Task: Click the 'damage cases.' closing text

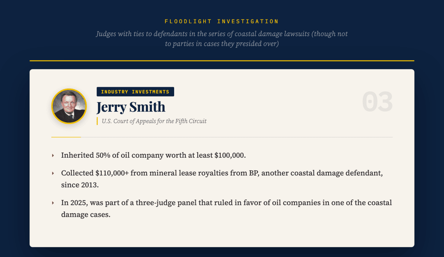Action: 86,214
